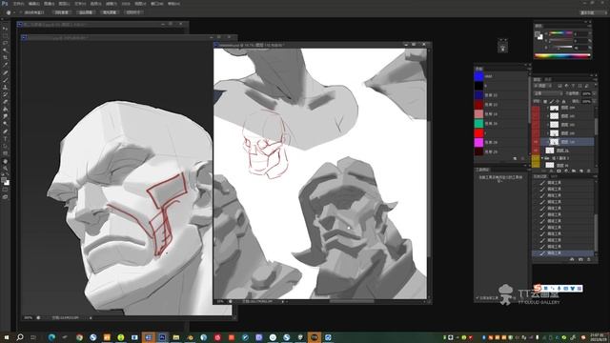The width and height of the screenshot is (610, 343).
Task: Select the Clone Stamp tool
Action: click(5, 88)
